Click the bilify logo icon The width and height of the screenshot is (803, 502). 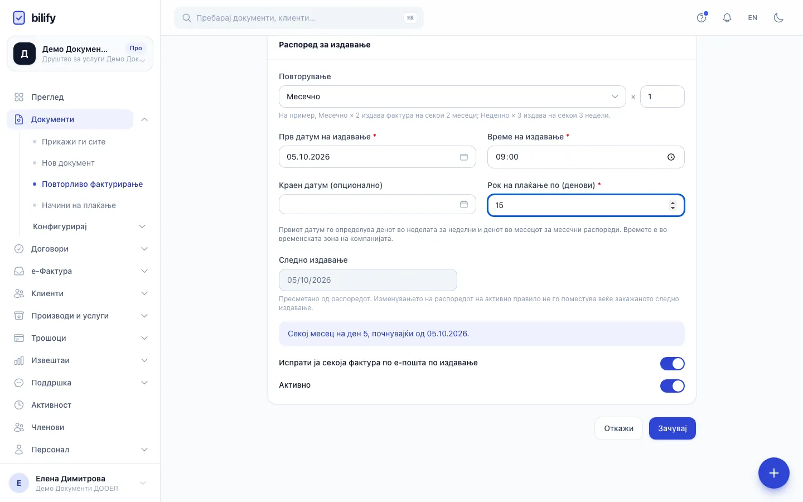pyautogui.click(x=19, y=18)
